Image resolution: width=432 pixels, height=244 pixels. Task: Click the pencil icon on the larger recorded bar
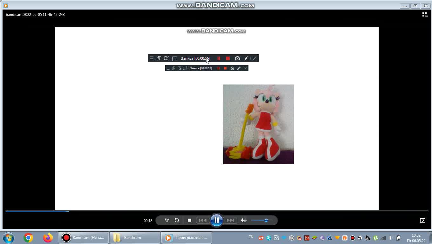246,58
